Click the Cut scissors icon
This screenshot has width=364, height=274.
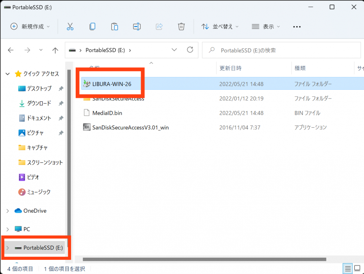(70, 27)
